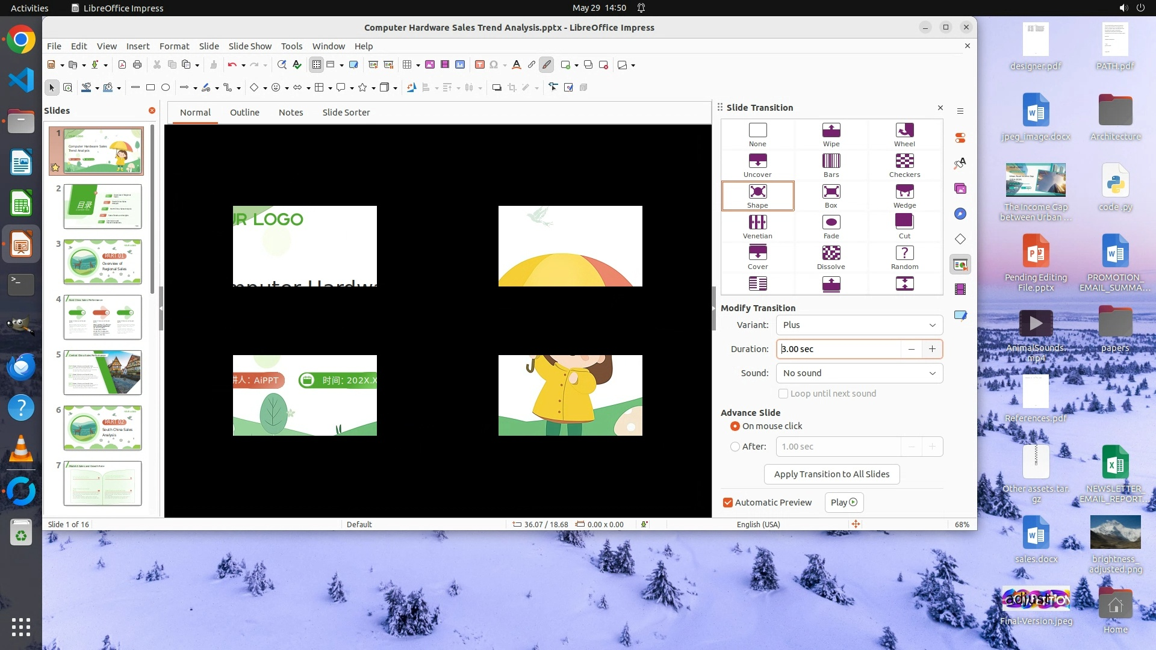This screenshot has height=650, width=1156.
Task: Open the Slide Show menu
Action: click(x=250, y=46)
